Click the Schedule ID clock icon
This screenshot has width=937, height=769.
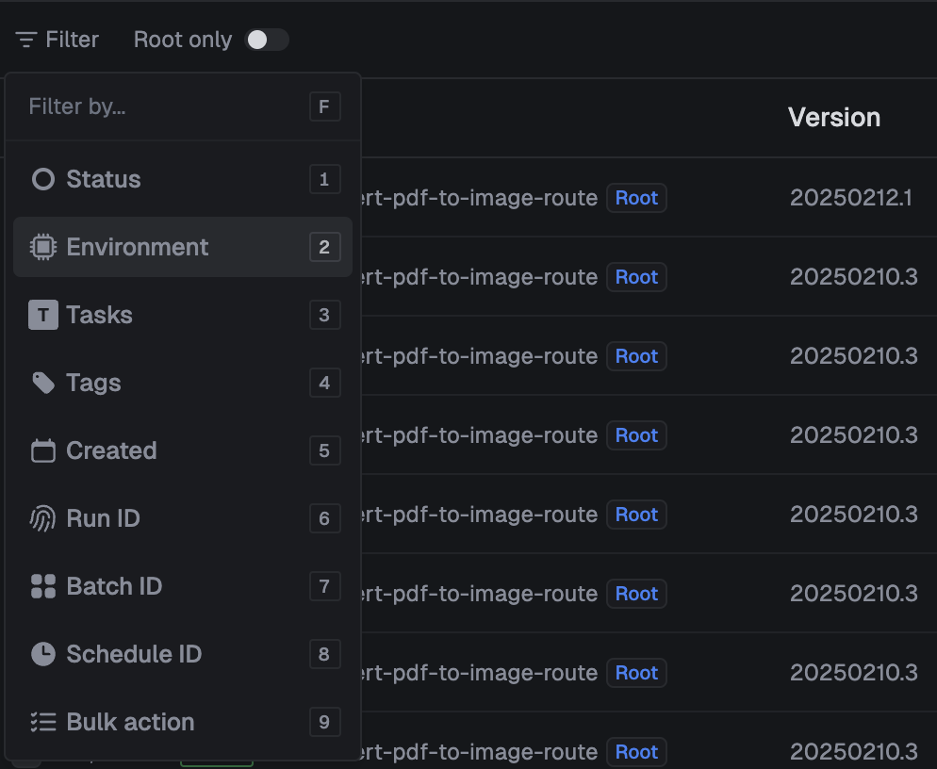pos(43,654)
